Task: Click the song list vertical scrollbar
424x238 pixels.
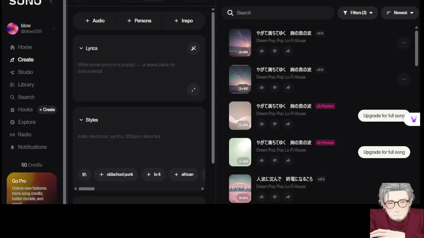Action: [416, 48]
